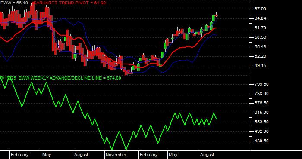
Task: Click price axis value 58.56
Action: point(260,37)
